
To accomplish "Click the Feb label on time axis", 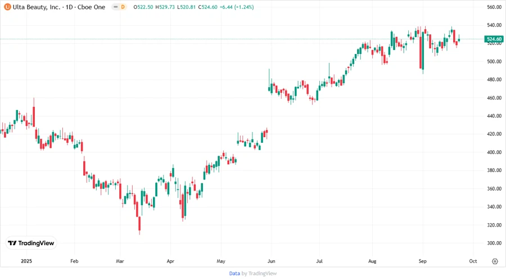I will click(74, 261).
